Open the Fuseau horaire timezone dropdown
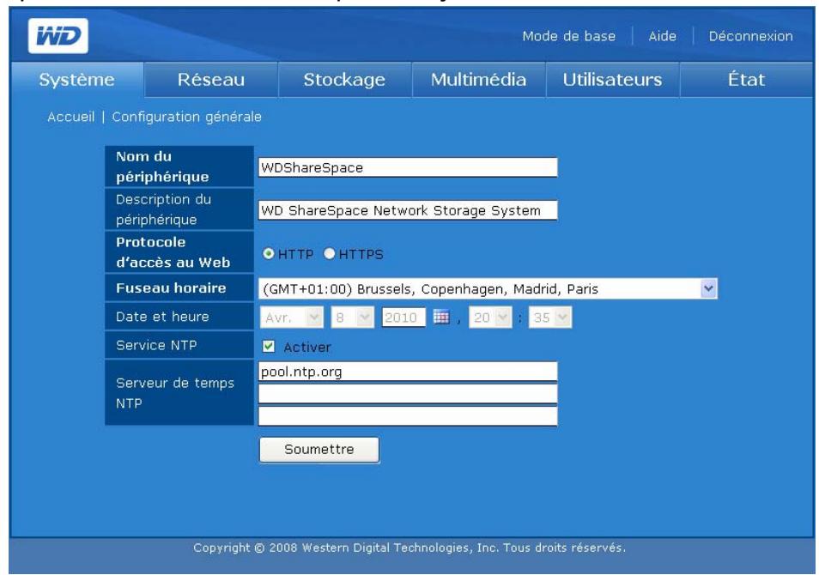 click(x=488, y=289)
